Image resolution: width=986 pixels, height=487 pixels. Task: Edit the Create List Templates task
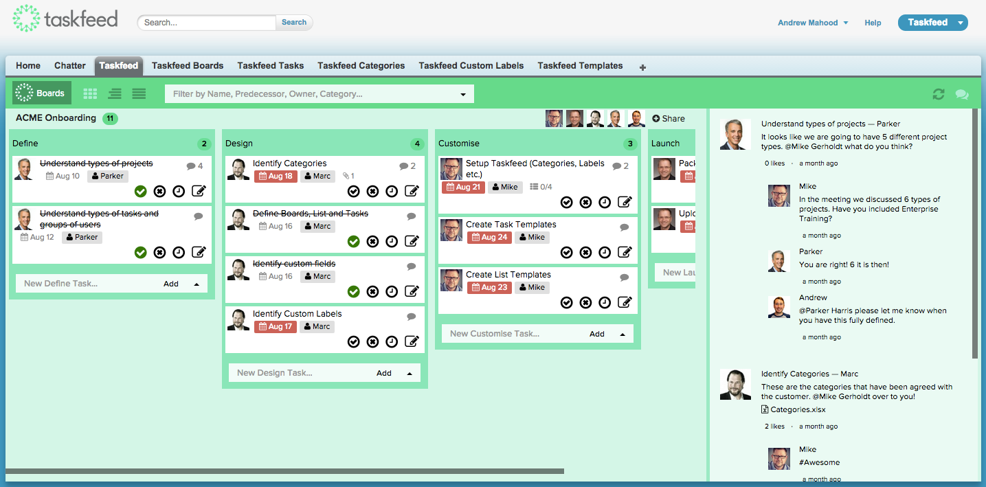click(625, 302)
